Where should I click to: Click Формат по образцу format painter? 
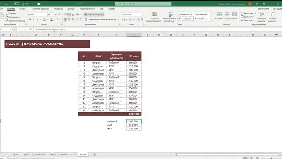(x=15, y=21)
